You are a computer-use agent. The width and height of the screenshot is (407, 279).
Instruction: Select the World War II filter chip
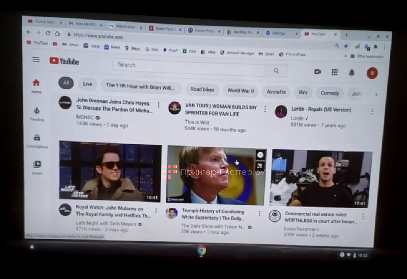click(241, 91)
